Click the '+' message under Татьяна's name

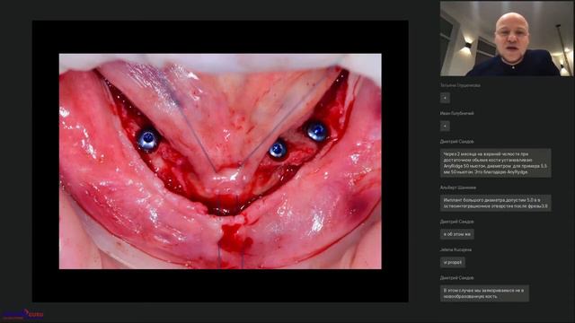coord(445,98)
